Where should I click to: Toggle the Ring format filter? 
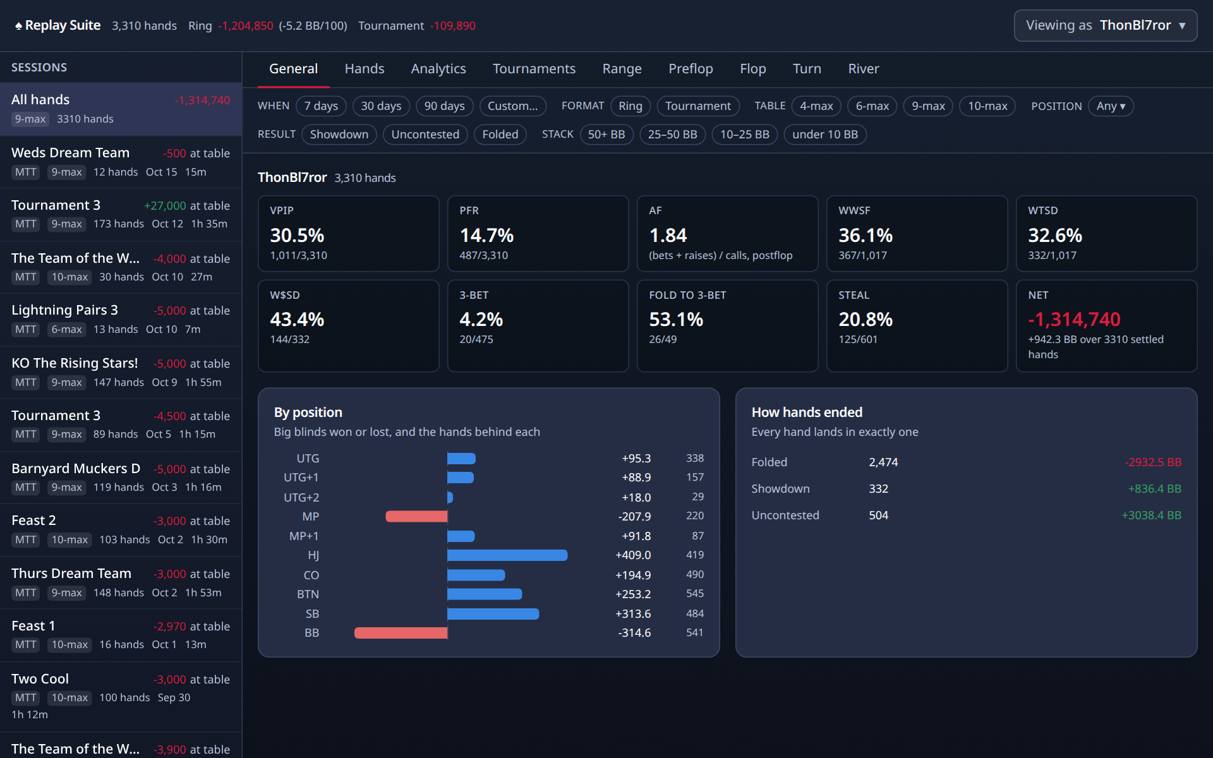pyautogui.click(x=630, y=106)
